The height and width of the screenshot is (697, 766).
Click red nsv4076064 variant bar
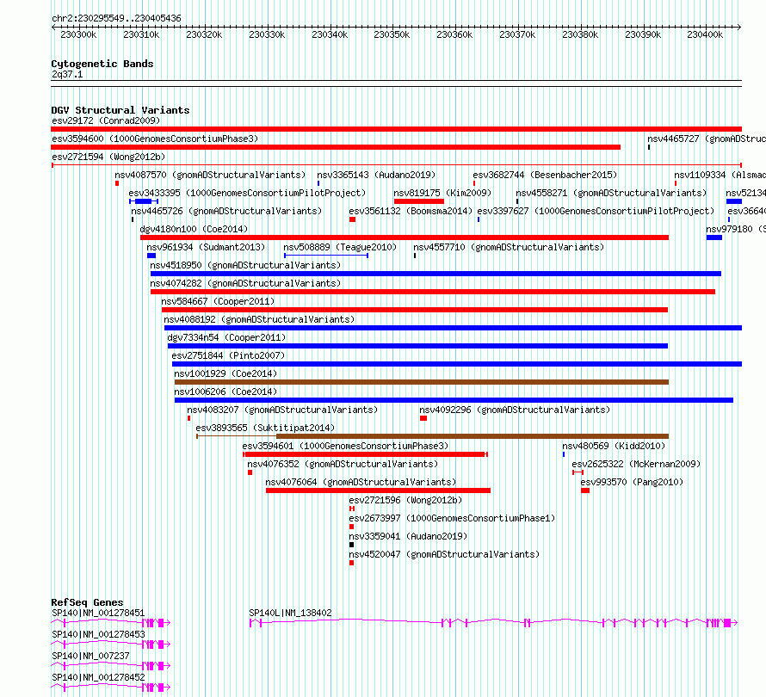[x=378, y=490]
